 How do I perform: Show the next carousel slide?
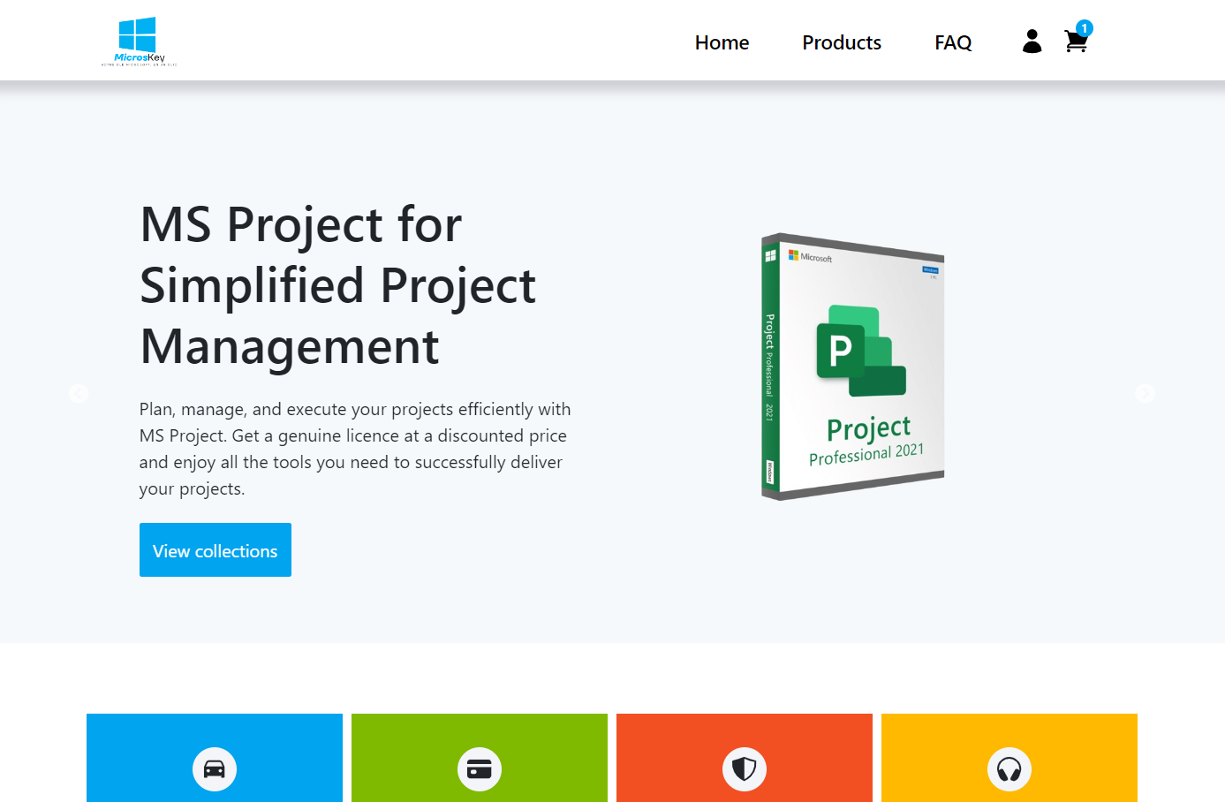coord(1145,393)
